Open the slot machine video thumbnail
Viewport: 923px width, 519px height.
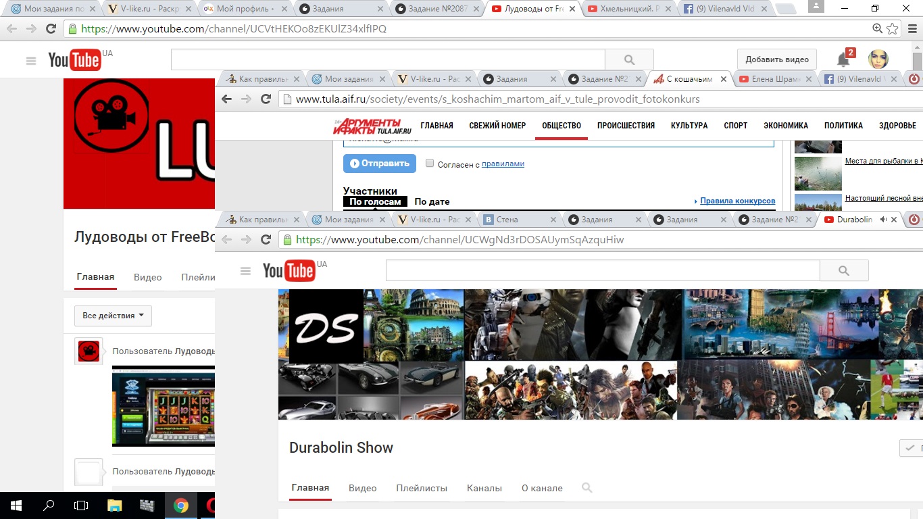[x=164, y=405]
